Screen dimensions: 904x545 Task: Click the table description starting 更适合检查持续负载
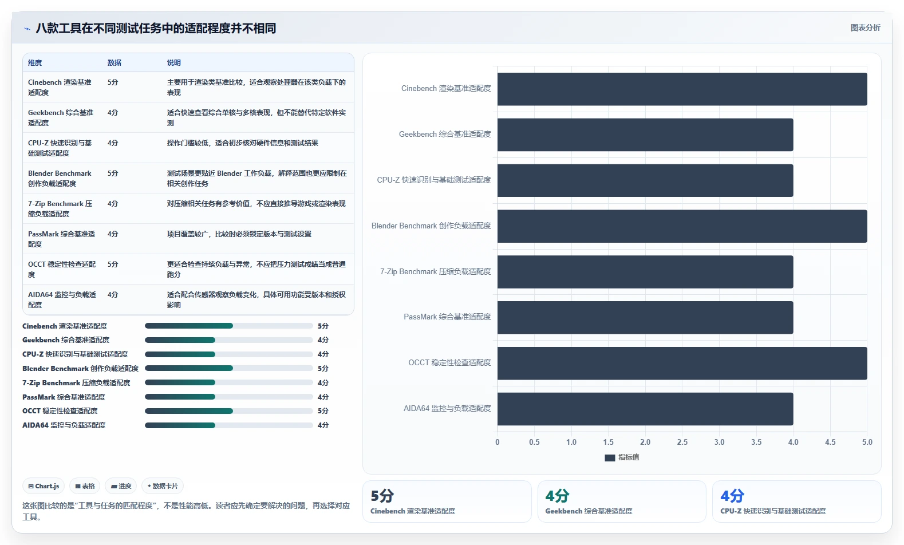tap(256, 269)
